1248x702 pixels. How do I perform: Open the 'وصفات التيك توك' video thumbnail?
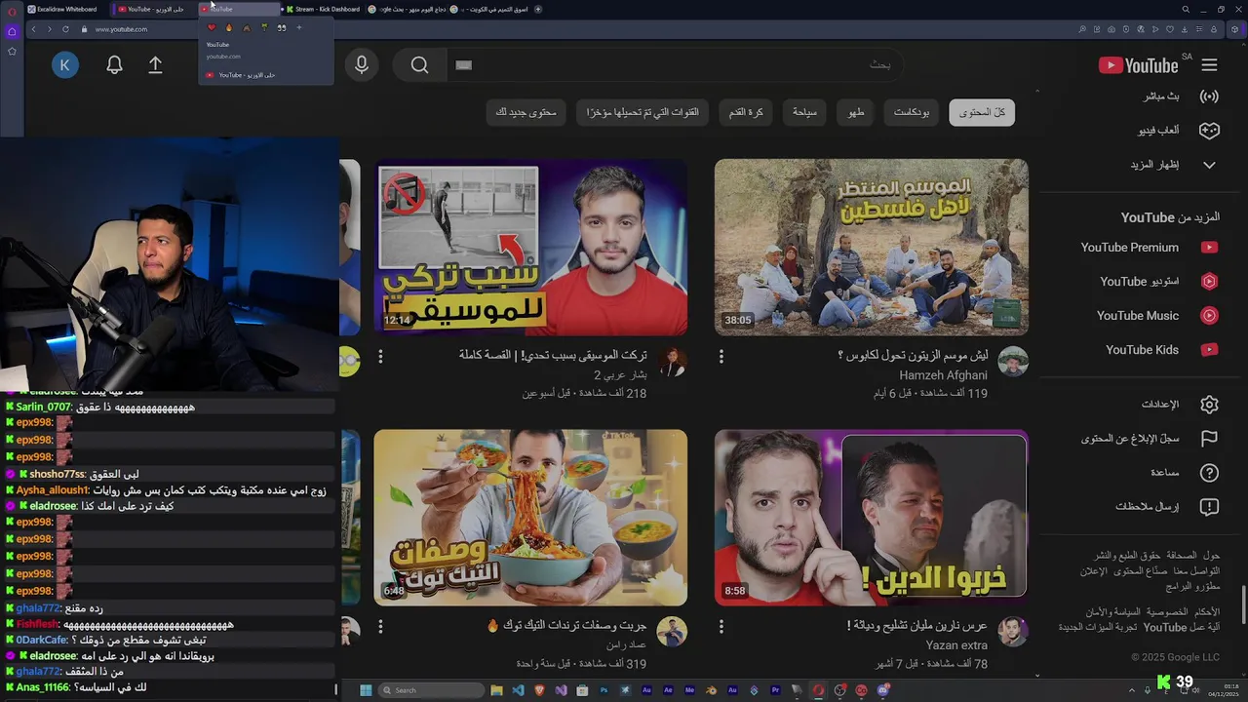click(530, 518)
